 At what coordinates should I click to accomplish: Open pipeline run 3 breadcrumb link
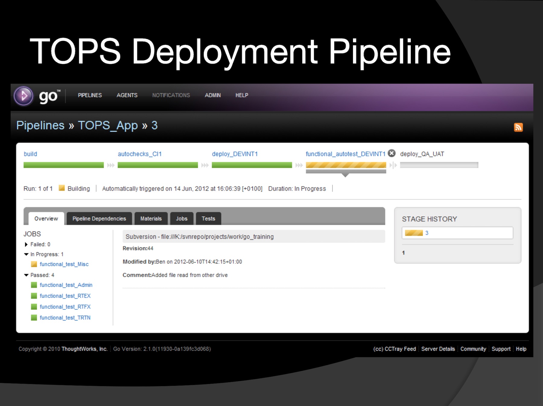coord(154,125)
